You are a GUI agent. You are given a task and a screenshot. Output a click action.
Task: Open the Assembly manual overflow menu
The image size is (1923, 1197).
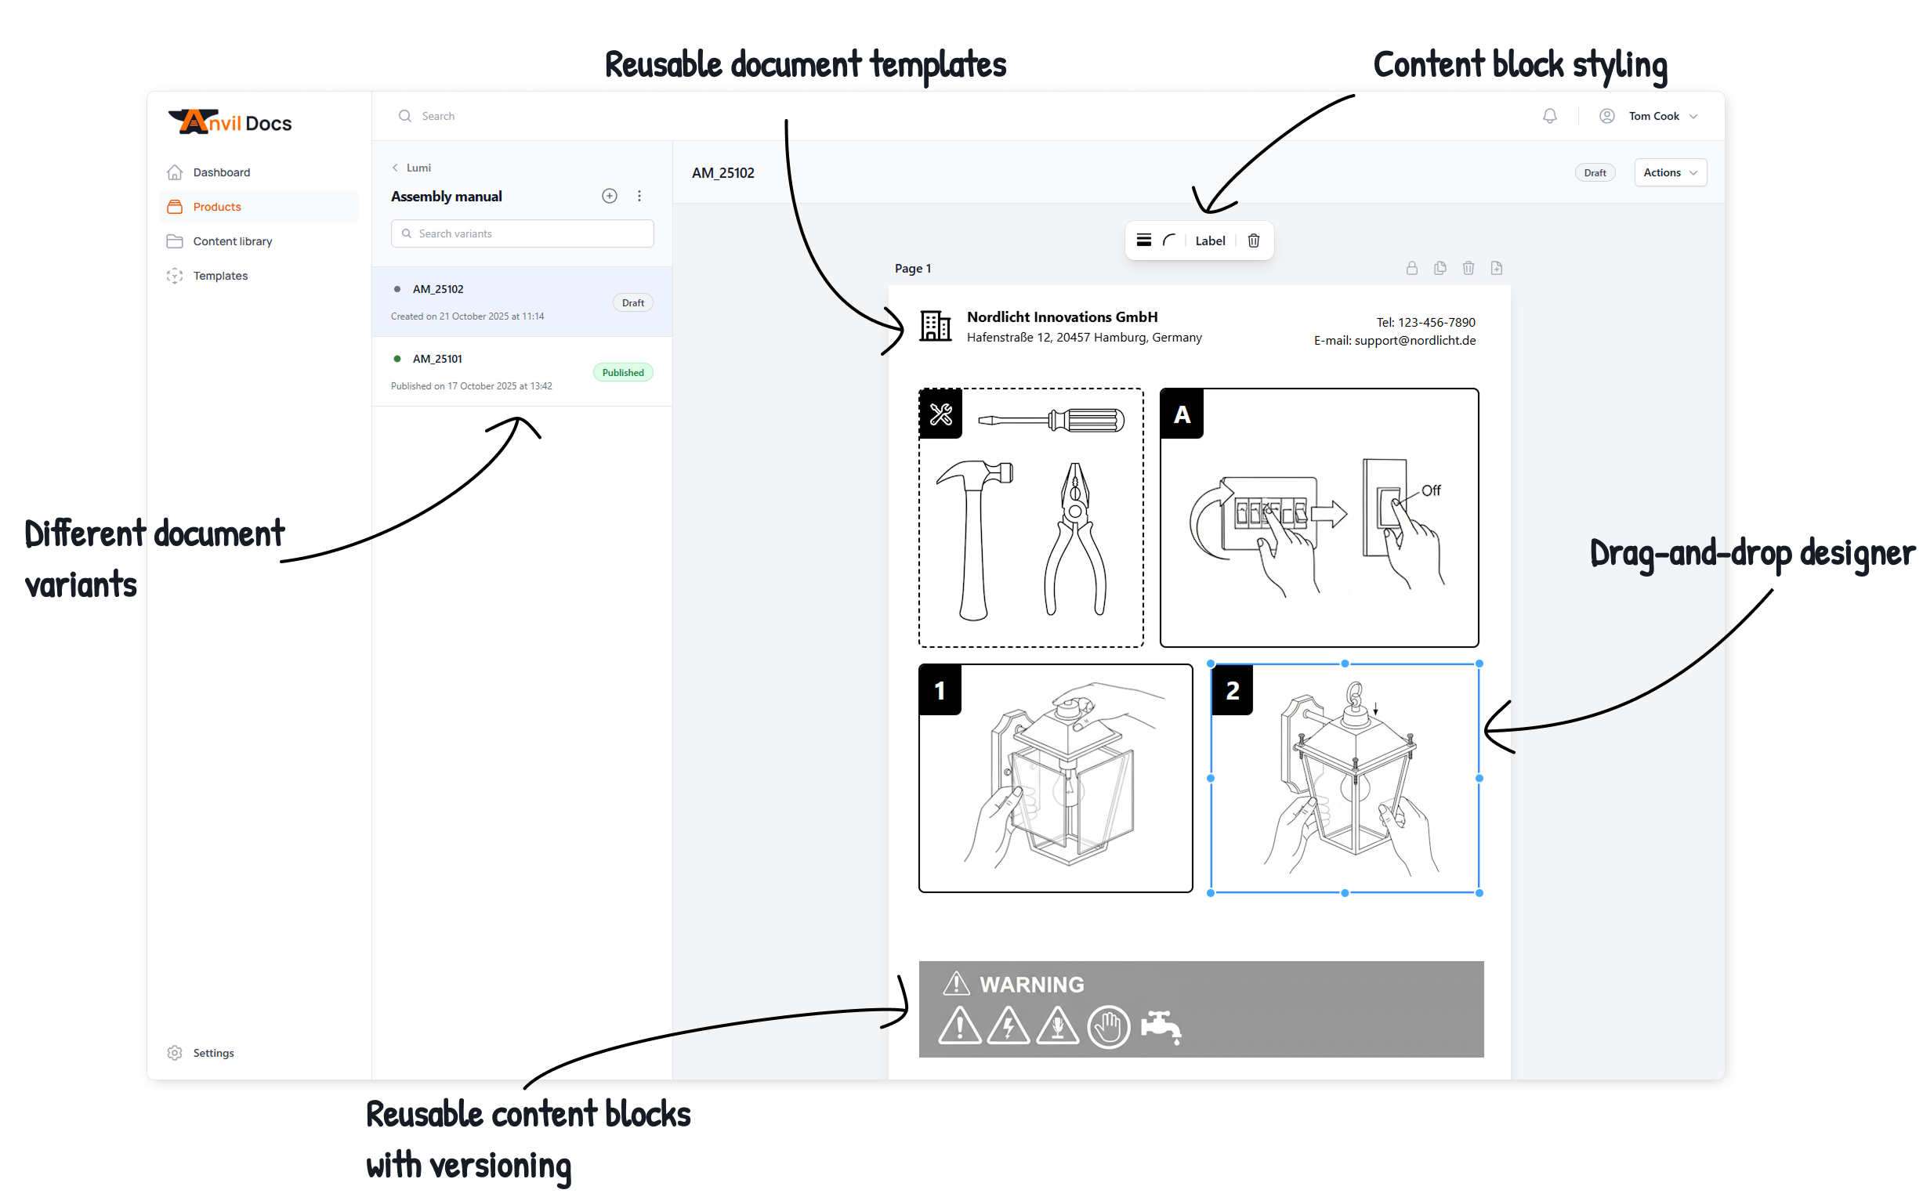639,196
